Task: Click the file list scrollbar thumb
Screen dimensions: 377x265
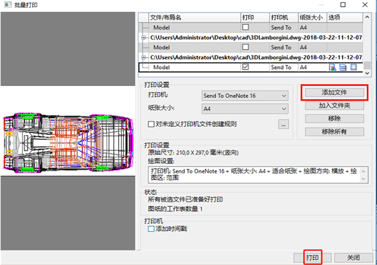Action: (x=367, y=65)
